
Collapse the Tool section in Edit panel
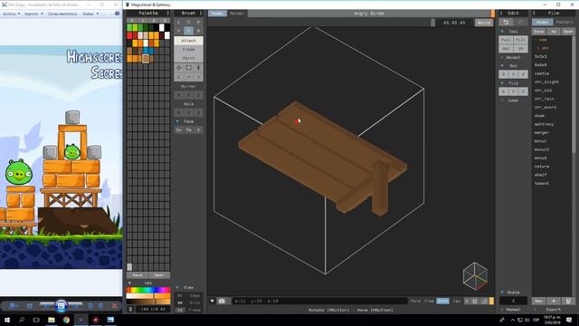click(x=502, y=32)
